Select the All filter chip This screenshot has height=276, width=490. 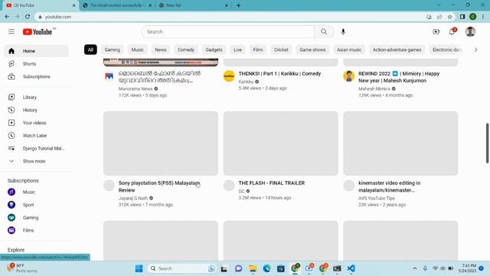coord(90,50)
